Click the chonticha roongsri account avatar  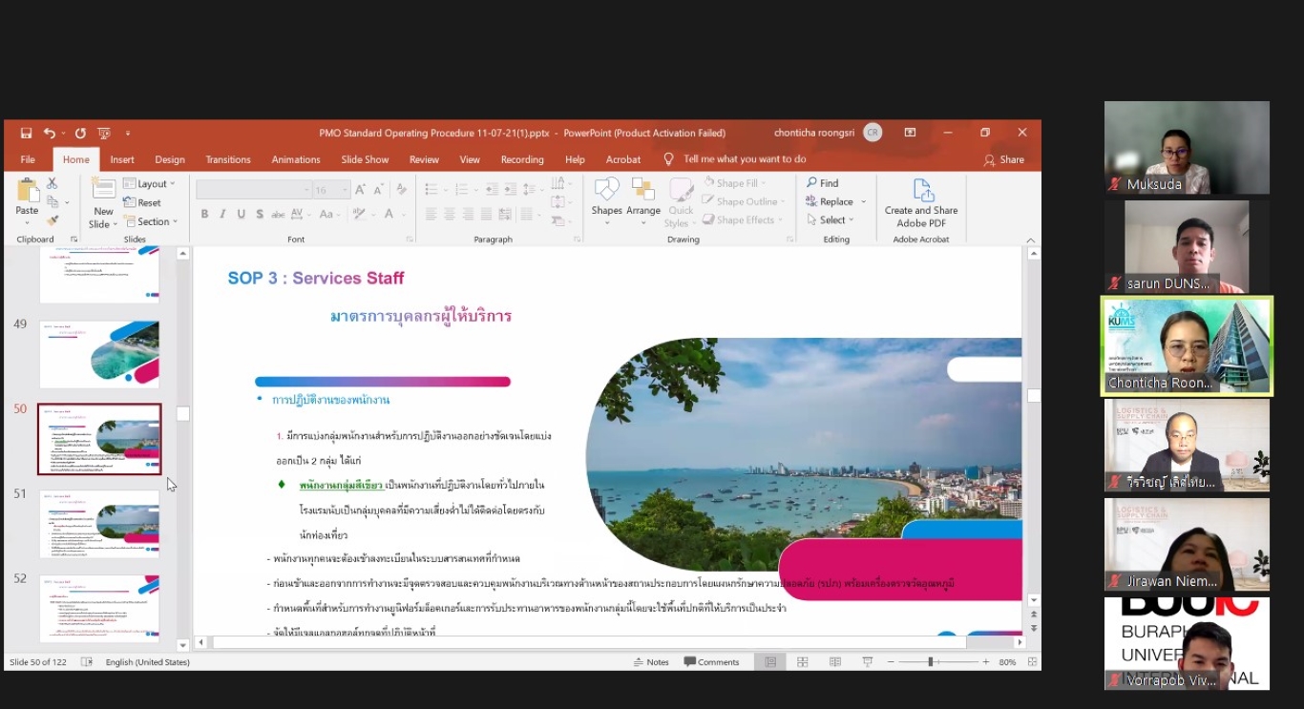tap(873, 133)
